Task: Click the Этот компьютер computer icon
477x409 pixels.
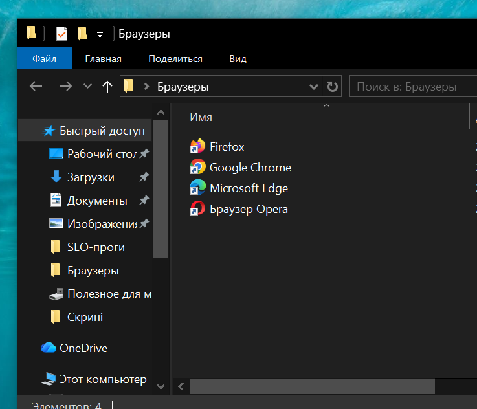Action: click(49, 379)
